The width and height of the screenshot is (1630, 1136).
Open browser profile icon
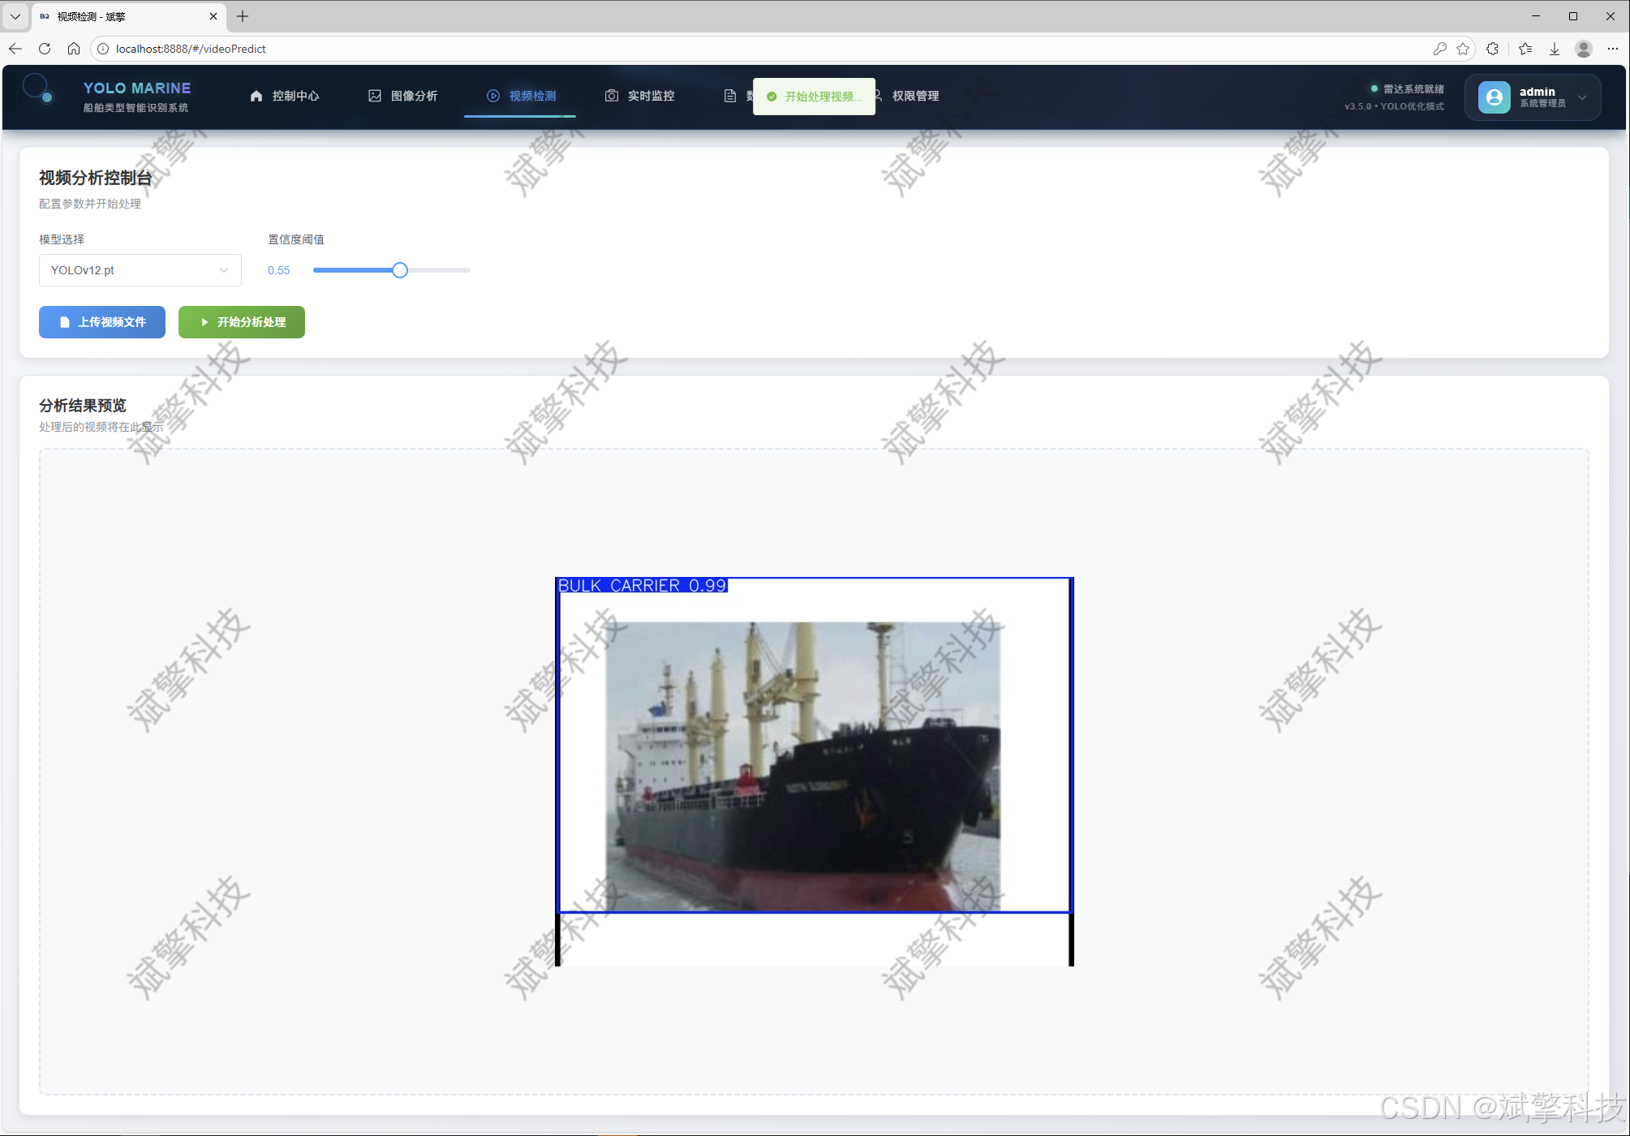1583,49
